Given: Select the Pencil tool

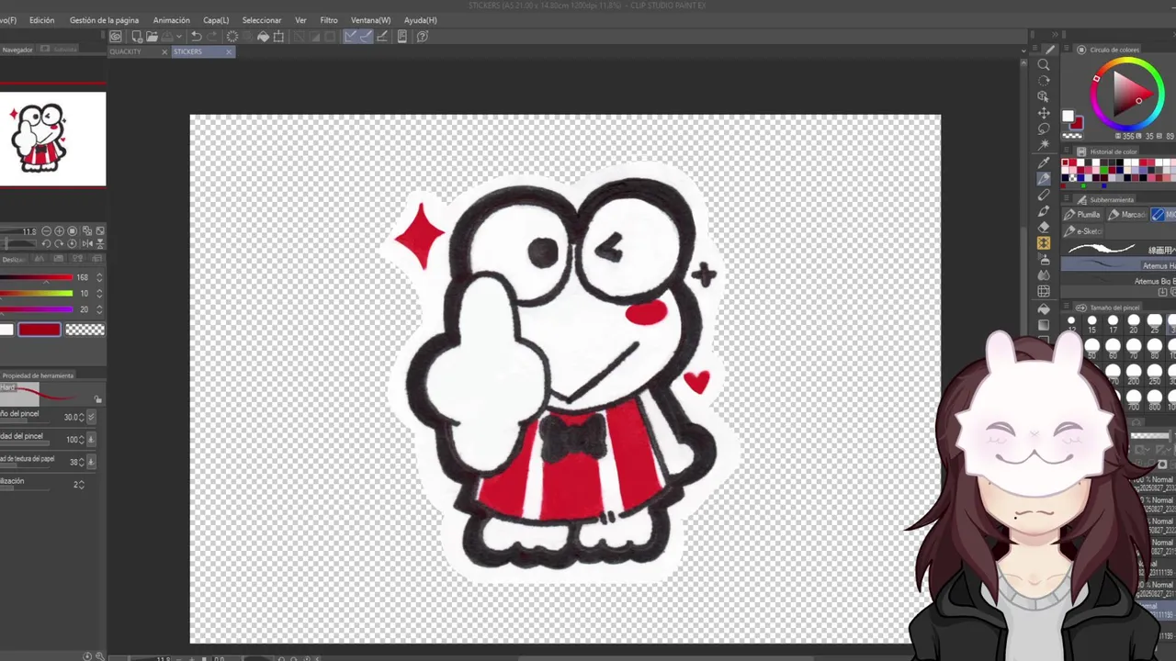Looking at the screenshot, I should [x=1044, y=195].
